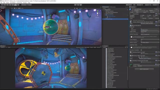This screenshot has height=90, width=160.
Task: Select the combined Transform tool
Action: click(x=15, y=5)
